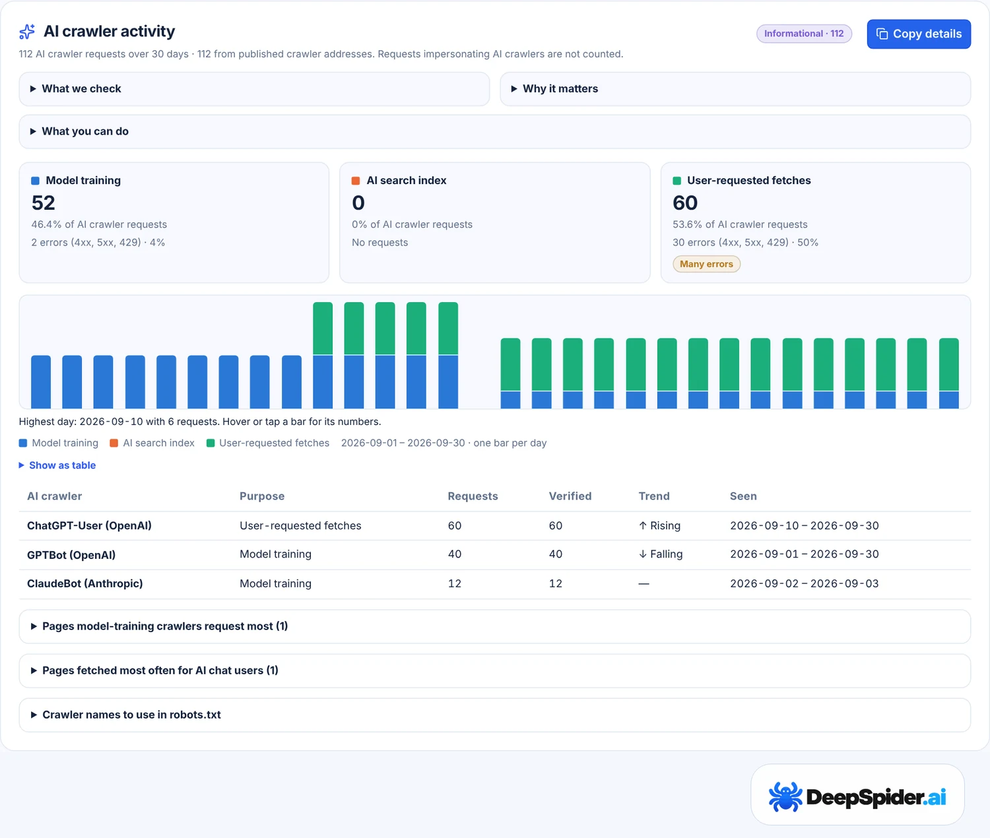Click the Seen dates in the ClaudeBot row

coord(805,584)
